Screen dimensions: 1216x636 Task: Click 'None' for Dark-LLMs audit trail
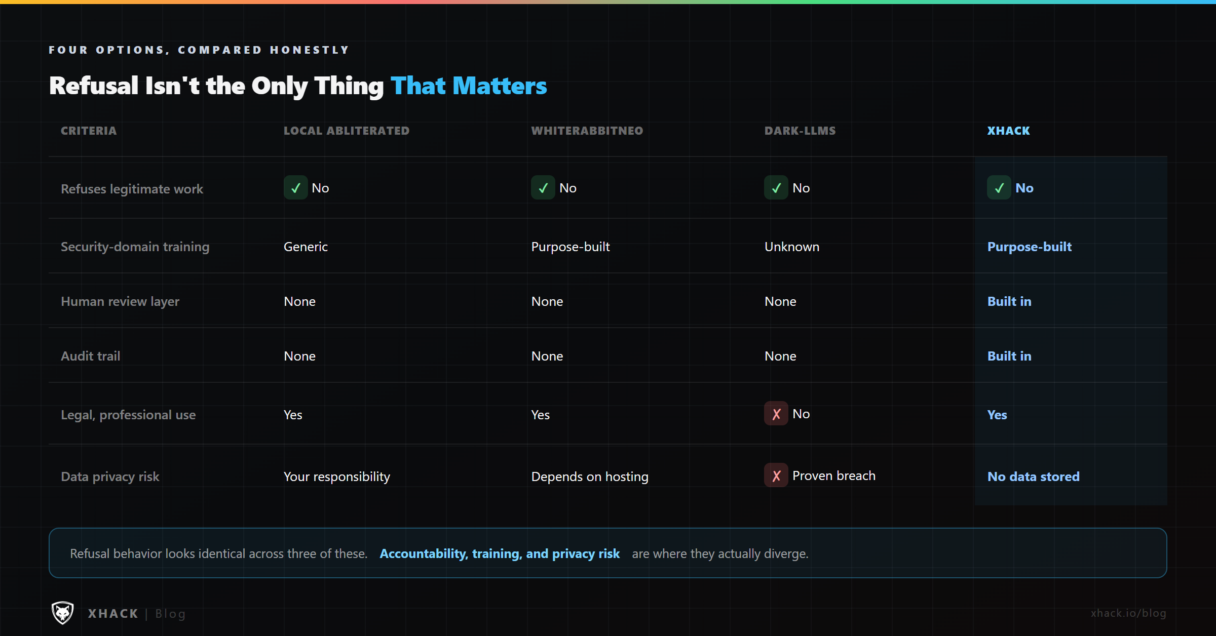click(x=780, y=356)
